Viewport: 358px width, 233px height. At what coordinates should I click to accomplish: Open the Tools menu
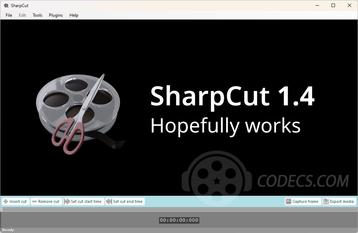pyautogui.click(x=38, y=15)
